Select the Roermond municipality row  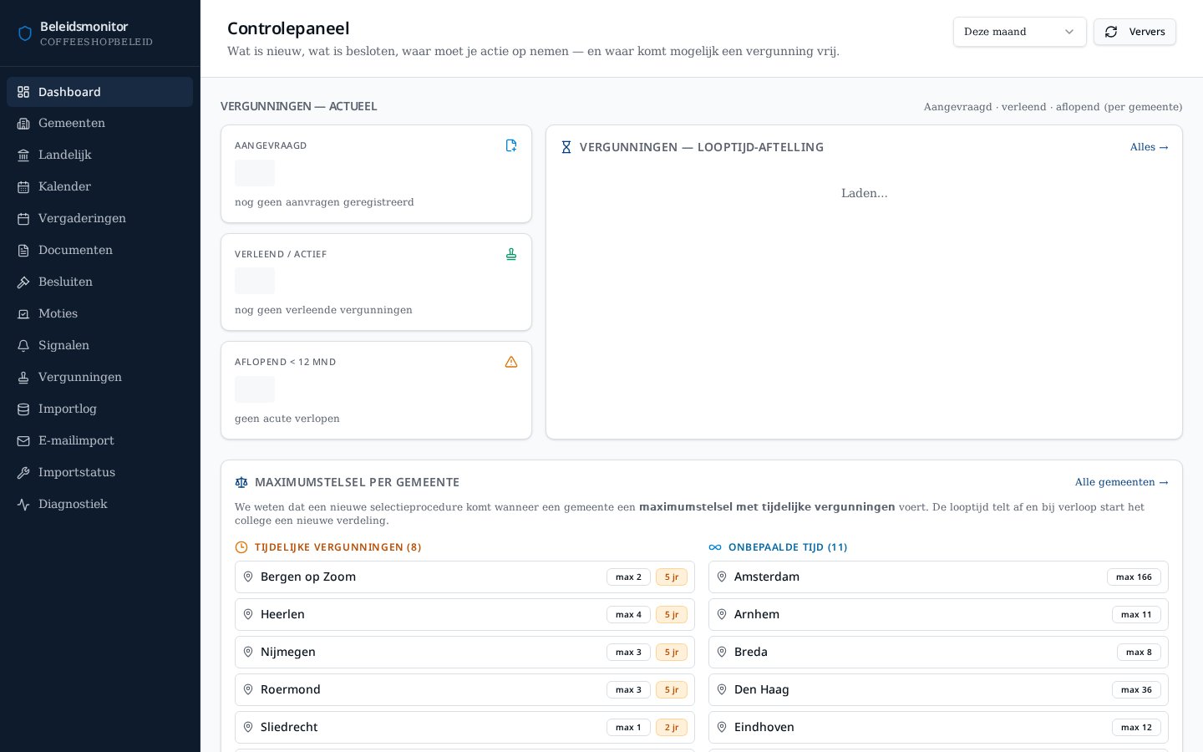click(464, 689)
